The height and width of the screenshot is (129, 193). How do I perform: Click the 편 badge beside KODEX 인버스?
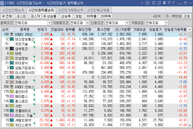pyautogui.click(x=12, y=87)
